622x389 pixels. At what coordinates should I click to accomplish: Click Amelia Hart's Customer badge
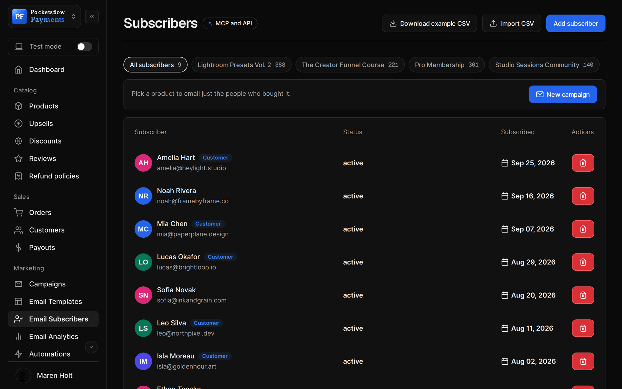click(x=215, y=158)
